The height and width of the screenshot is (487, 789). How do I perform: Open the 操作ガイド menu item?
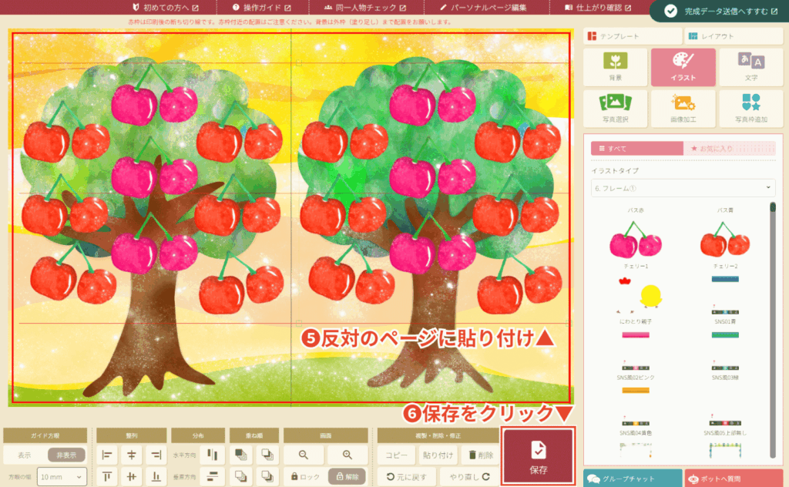(257, 8)
